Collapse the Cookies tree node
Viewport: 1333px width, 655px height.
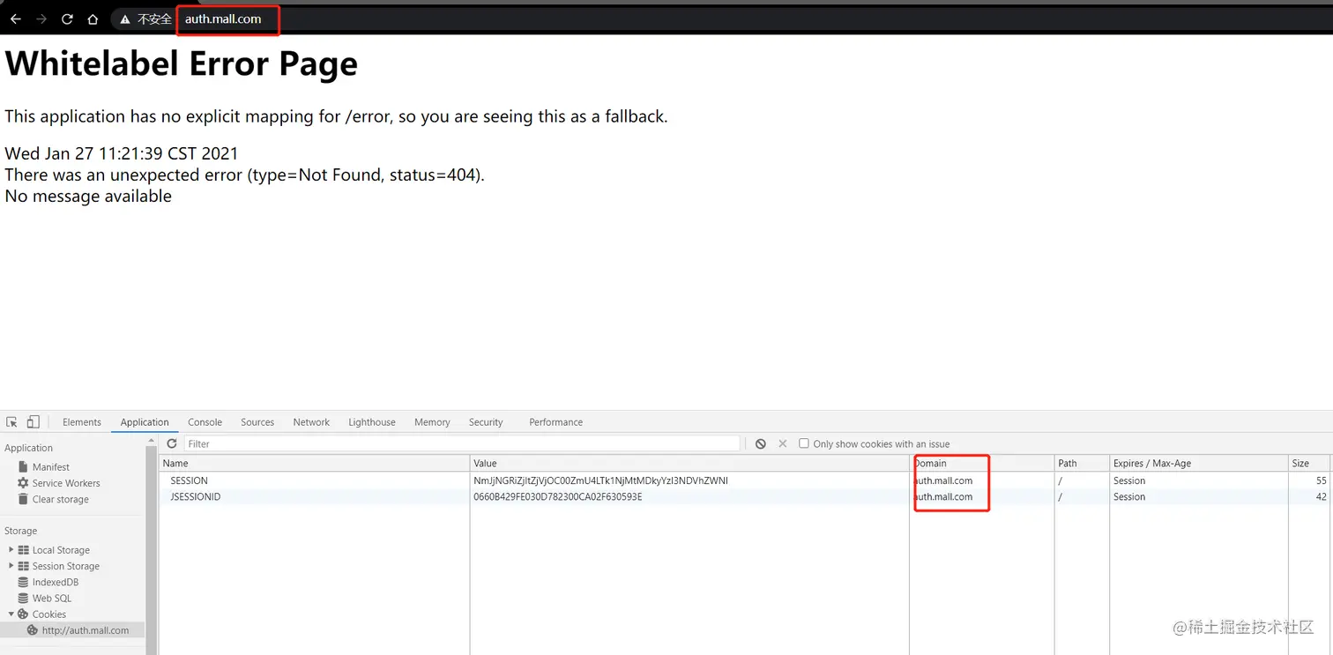(x=11, y=614)
